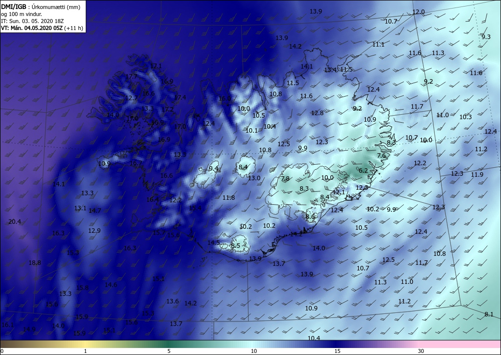
Task: Click the map value '20.4' in the purple area
Action: [x=15, y=221]
